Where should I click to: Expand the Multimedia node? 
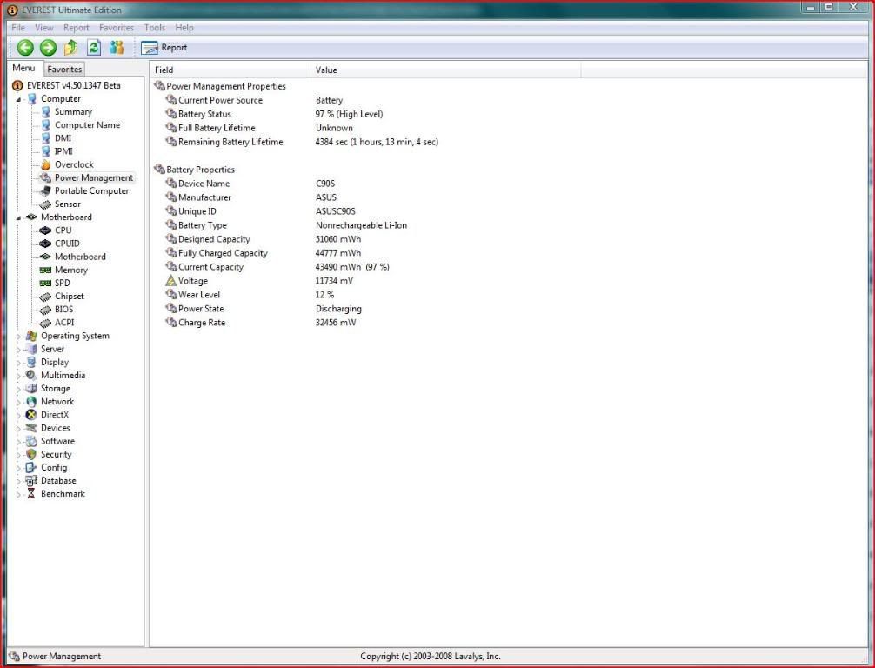click(x=18, y=376)
